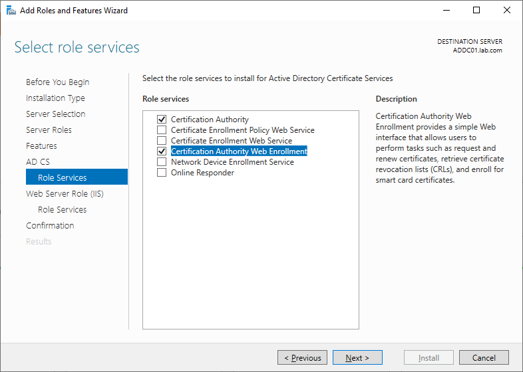Go to the Confirmation page
This screenshot has width=523, height=372.
(x=50, y=225)
